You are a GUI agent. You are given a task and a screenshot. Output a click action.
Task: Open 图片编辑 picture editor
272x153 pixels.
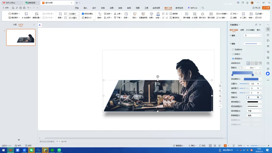coord(187,15)
